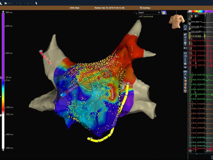
Task: Select the arrow pointer tool in top toolbar
Action: 36,3
